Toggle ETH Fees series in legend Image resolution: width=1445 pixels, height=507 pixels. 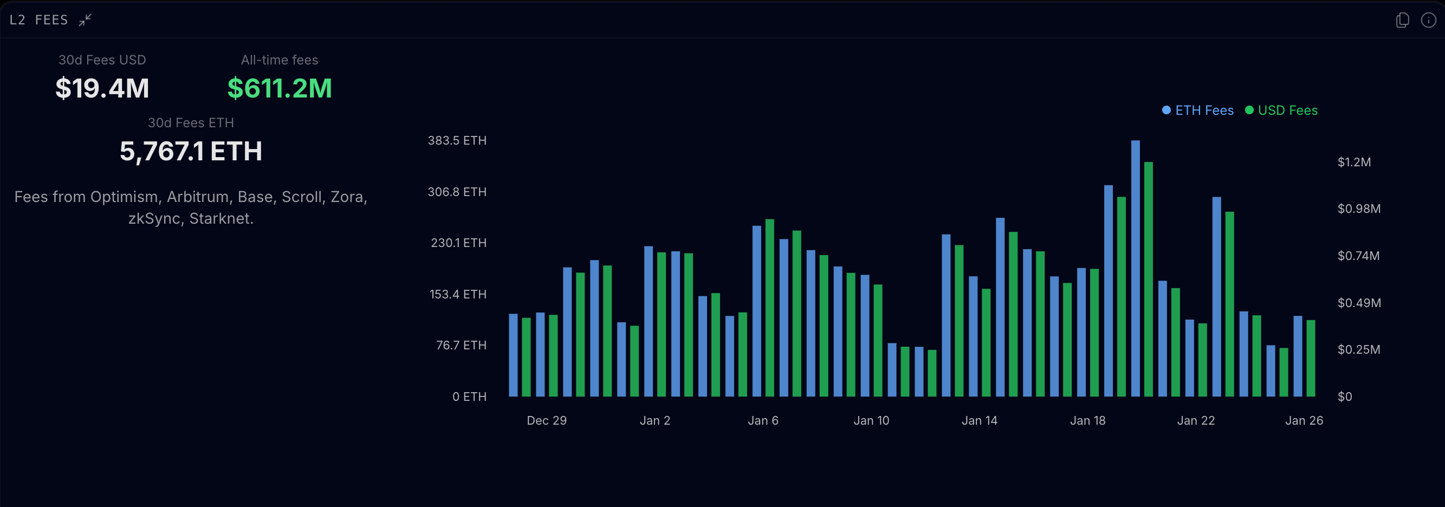[x=1197, y=110]
